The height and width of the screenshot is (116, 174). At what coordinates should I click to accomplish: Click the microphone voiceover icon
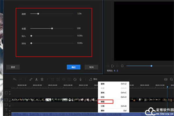(80, 79)
